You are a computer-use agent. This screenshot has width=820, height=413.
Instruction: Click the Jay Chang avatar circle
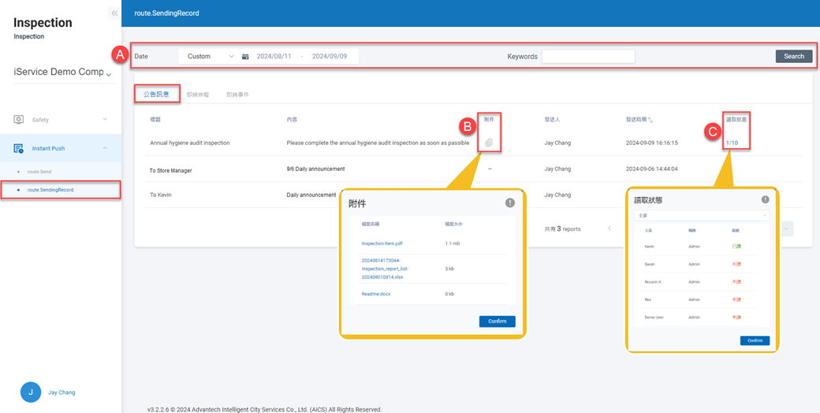[31, 392]
